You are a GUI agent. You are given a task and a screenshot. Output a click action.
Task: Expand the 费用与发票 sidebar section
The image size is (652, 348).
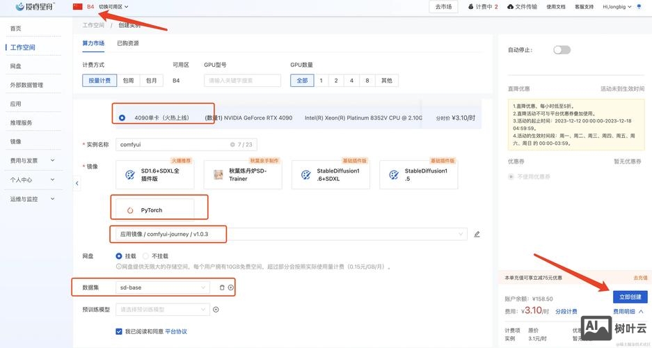(x=33, y=161)
